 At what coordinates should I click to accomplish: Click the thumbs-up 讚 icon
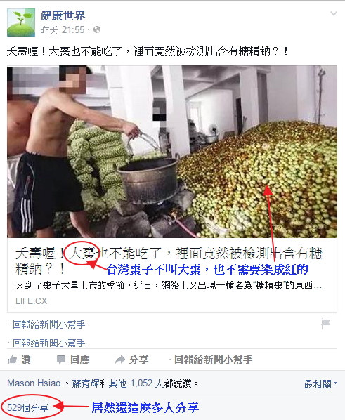coord(13,359)
